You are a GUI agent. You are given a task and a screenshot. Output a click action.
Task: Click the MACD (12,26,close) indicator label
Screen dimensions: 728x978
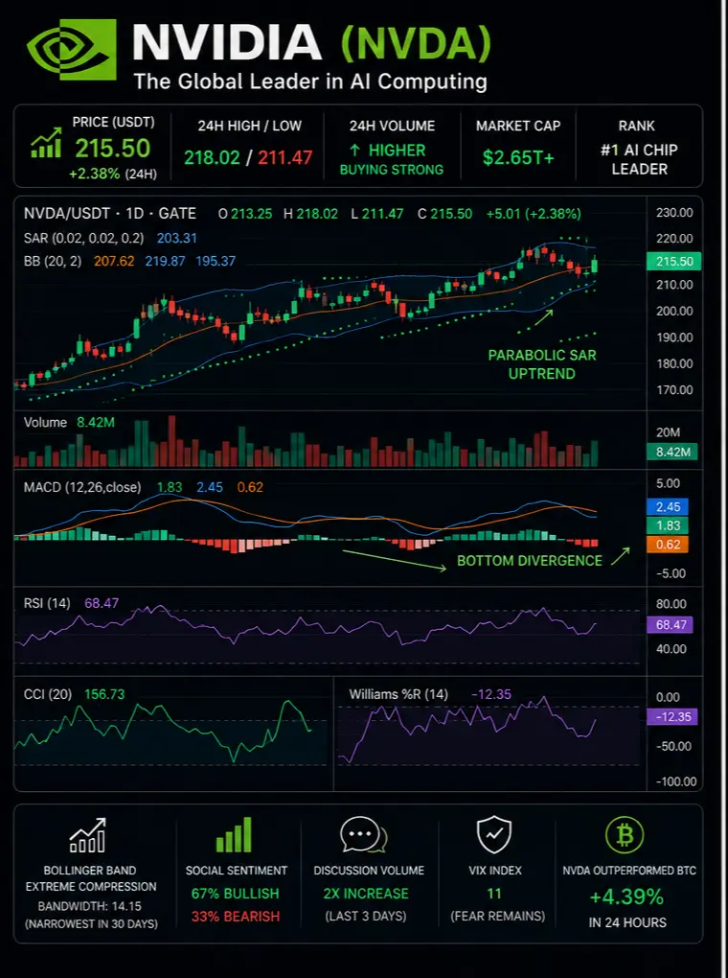point(82,487)
